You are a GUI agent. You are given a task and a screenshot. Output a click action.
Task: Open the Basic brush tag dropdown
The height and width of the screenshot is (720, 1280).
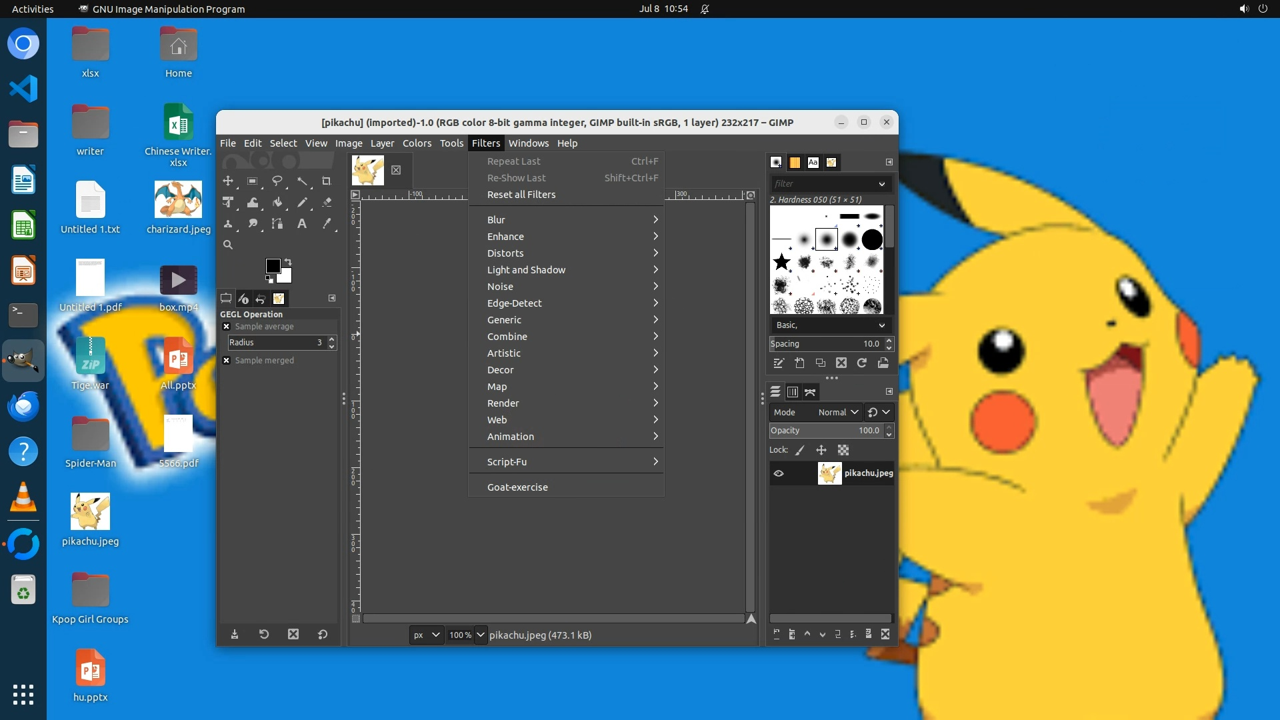click(x=831, y=325)
